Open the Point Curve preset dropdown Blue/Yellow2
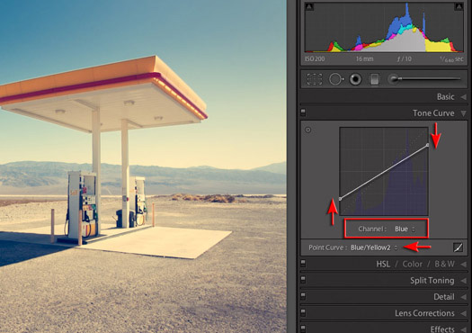472x333 pixels. (x=374, y=247)
